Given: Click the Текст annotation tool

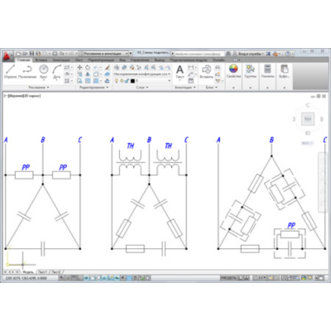Looking at the screenshot, I should click(180, 72).
